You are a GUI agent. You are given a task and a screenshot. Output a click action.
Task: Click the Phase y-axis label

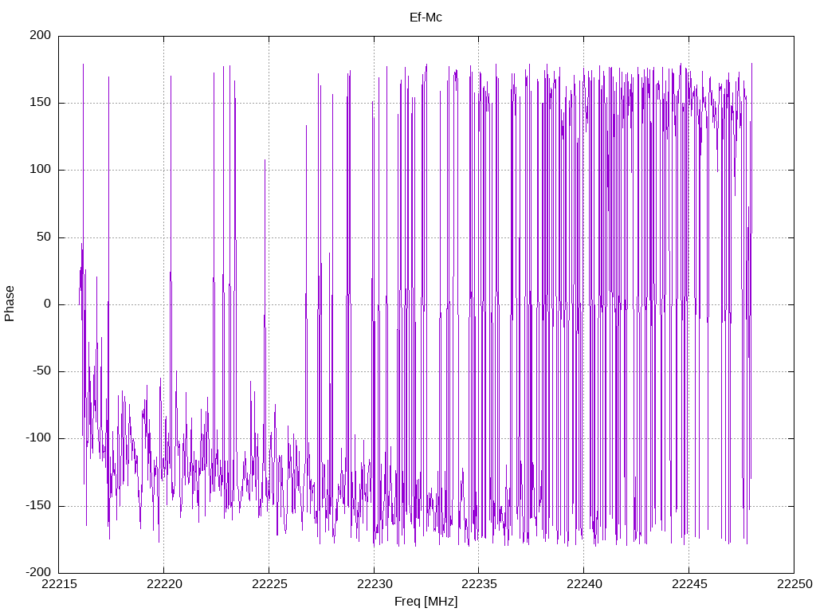[x=10, y=304]
